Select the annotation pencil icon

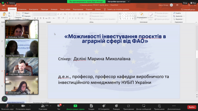pyautogui.click(x=5, y=99)
